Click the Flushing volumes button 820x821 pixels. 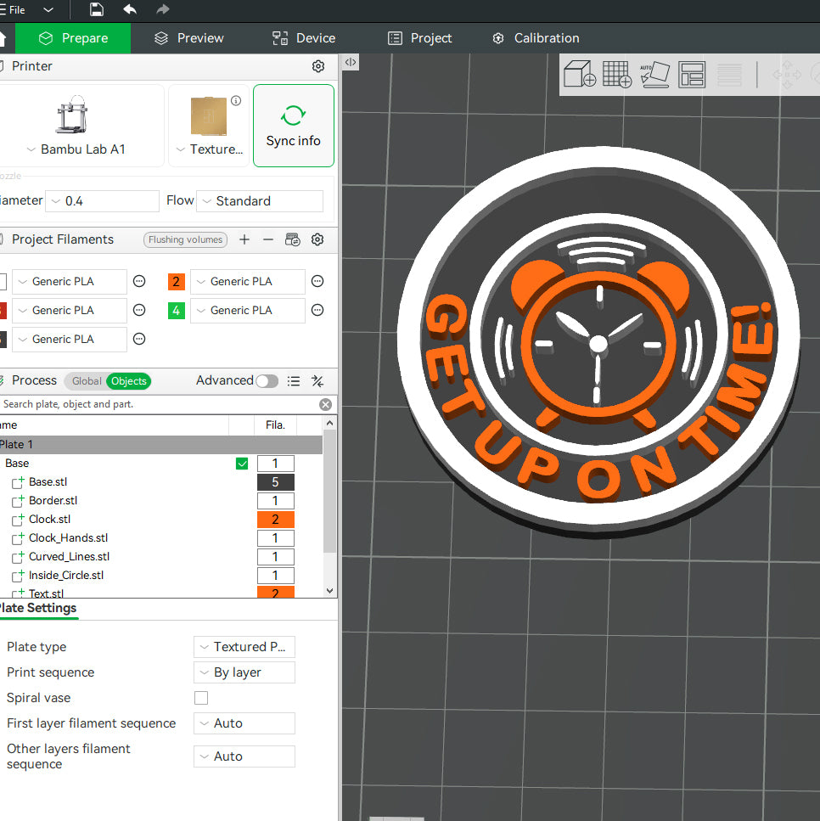coord(185,239)
